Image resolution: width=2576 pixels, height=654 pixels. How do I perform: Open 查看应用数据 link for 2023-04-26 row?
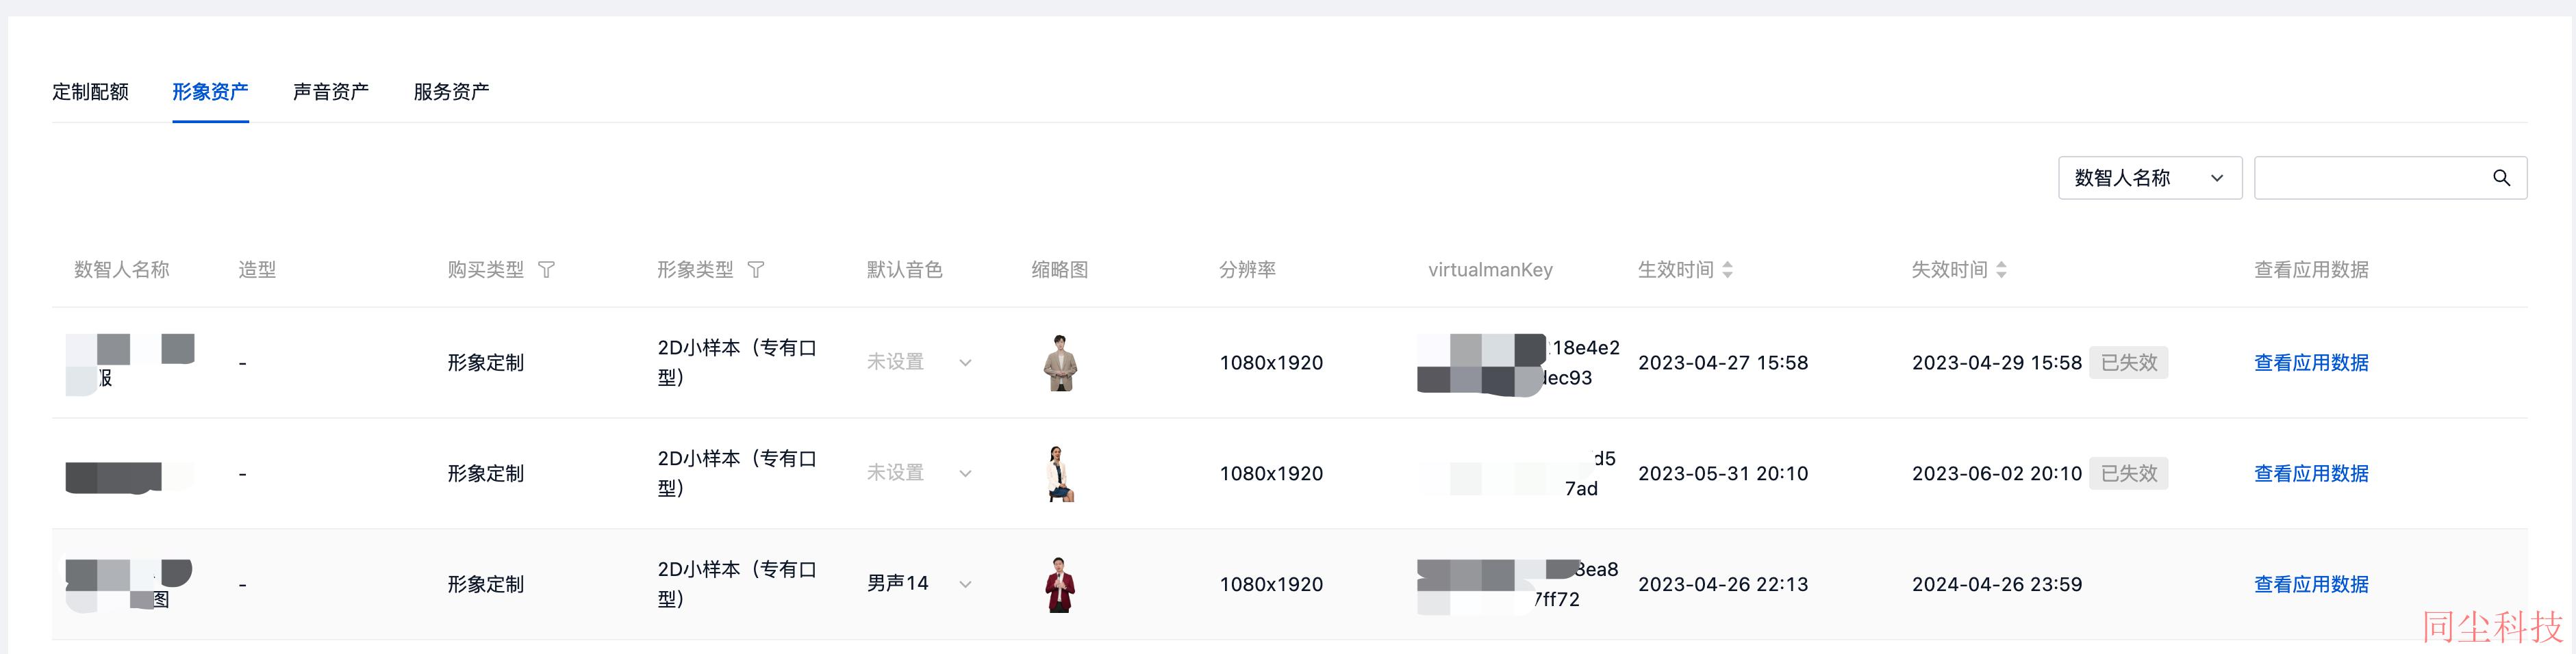[2311, 584]
